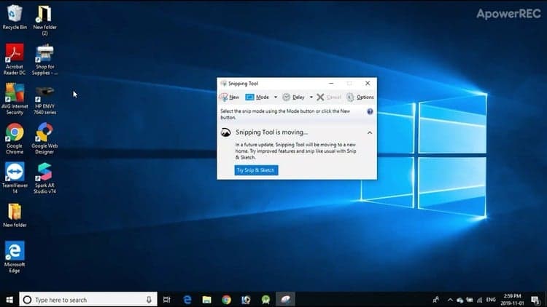Minimize the Snipping Tool window
The image size is (547, 307).
(x=331, y=83)
